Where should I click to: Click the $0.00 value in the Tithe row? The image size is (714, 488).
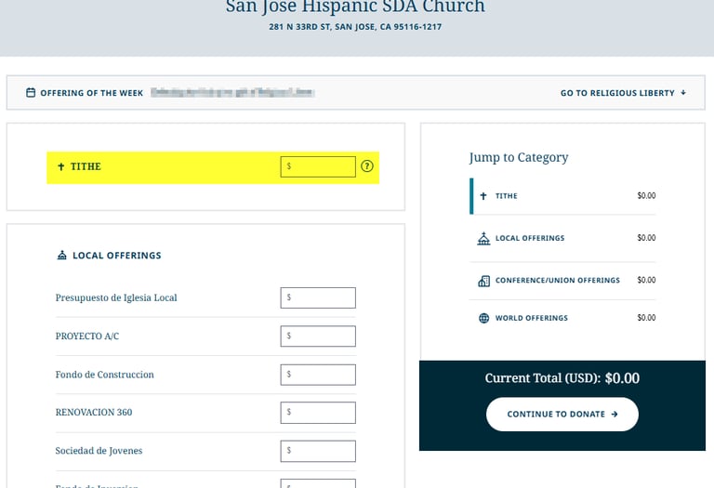(646, 196)
